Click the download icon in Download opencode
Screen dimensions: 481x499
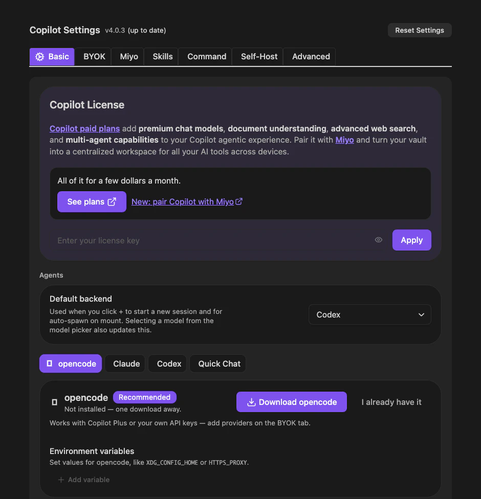251,402
